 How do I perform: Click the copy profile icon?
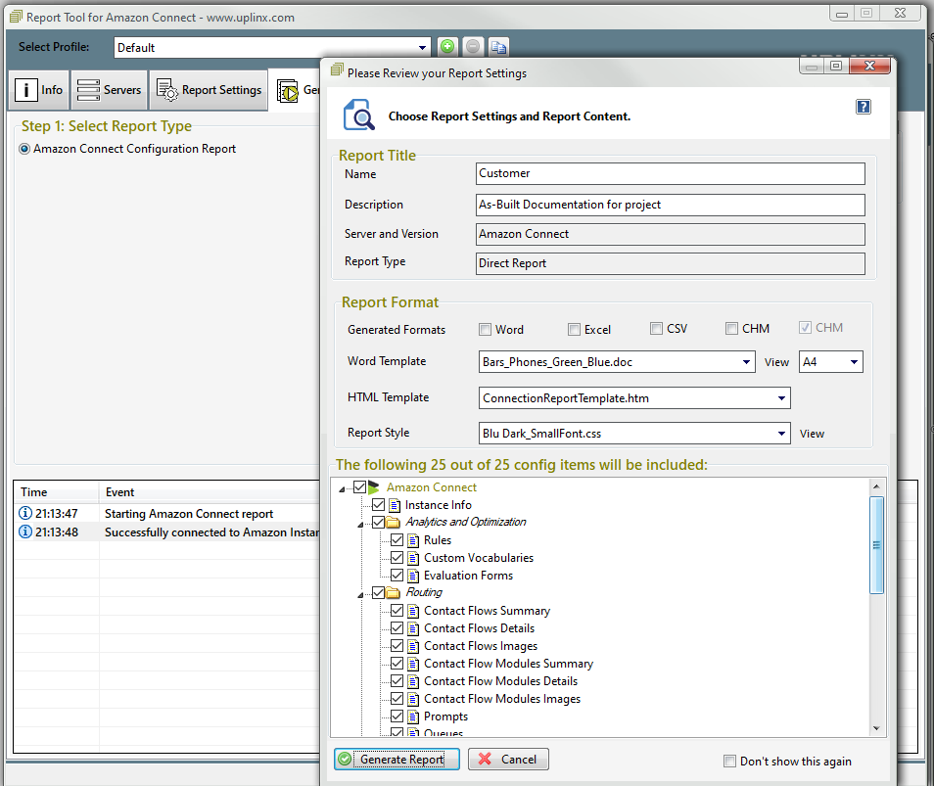pos(498,46)
